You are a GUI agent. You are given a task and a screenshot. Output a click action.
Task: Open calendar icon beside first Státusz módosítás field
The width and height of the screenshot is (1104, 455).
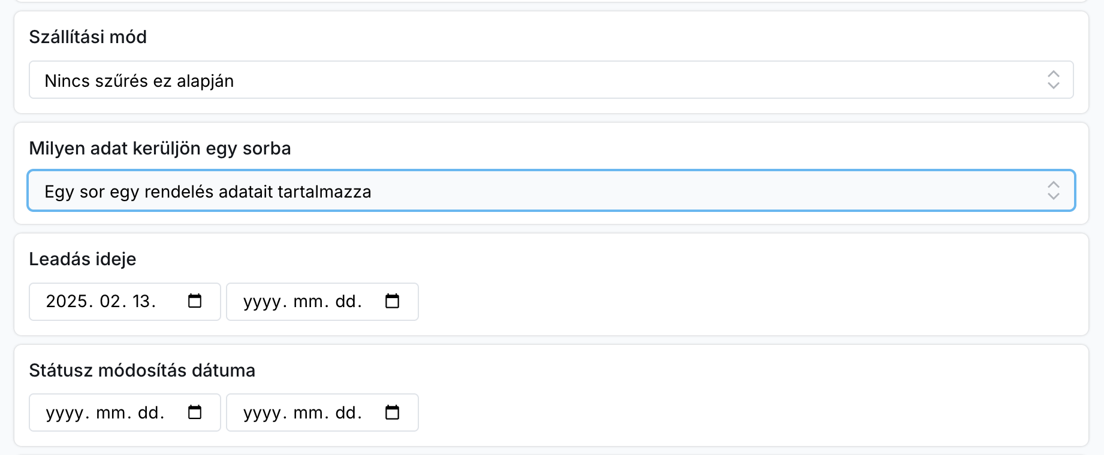click(x=195, y=412)
